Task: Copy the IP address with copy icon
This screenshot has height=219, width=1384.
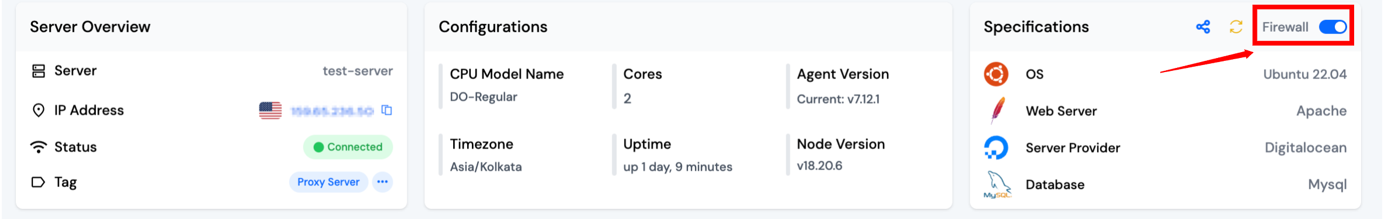Action: tap(387, 110)
